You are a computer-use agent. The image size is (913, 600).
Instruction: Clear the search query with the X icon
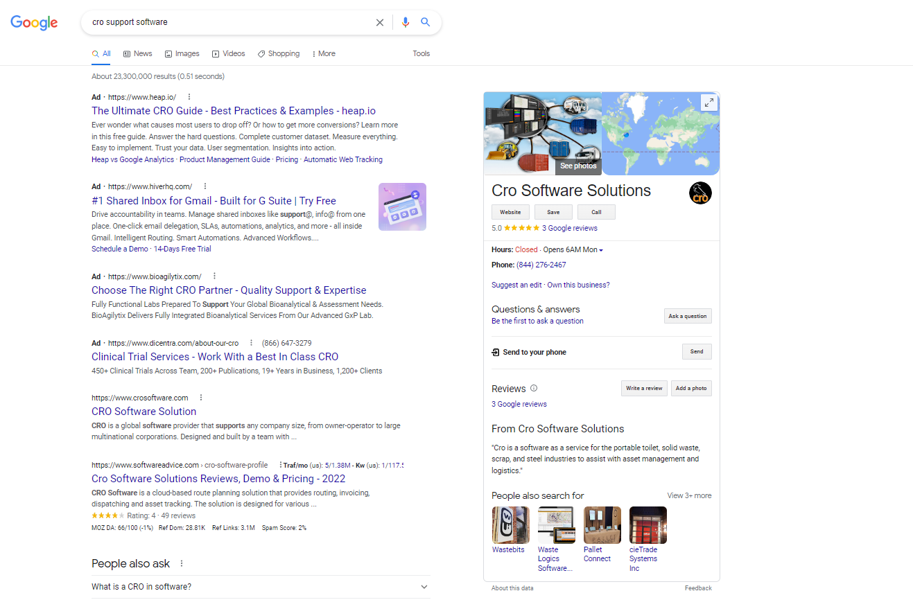pos(379,21)
